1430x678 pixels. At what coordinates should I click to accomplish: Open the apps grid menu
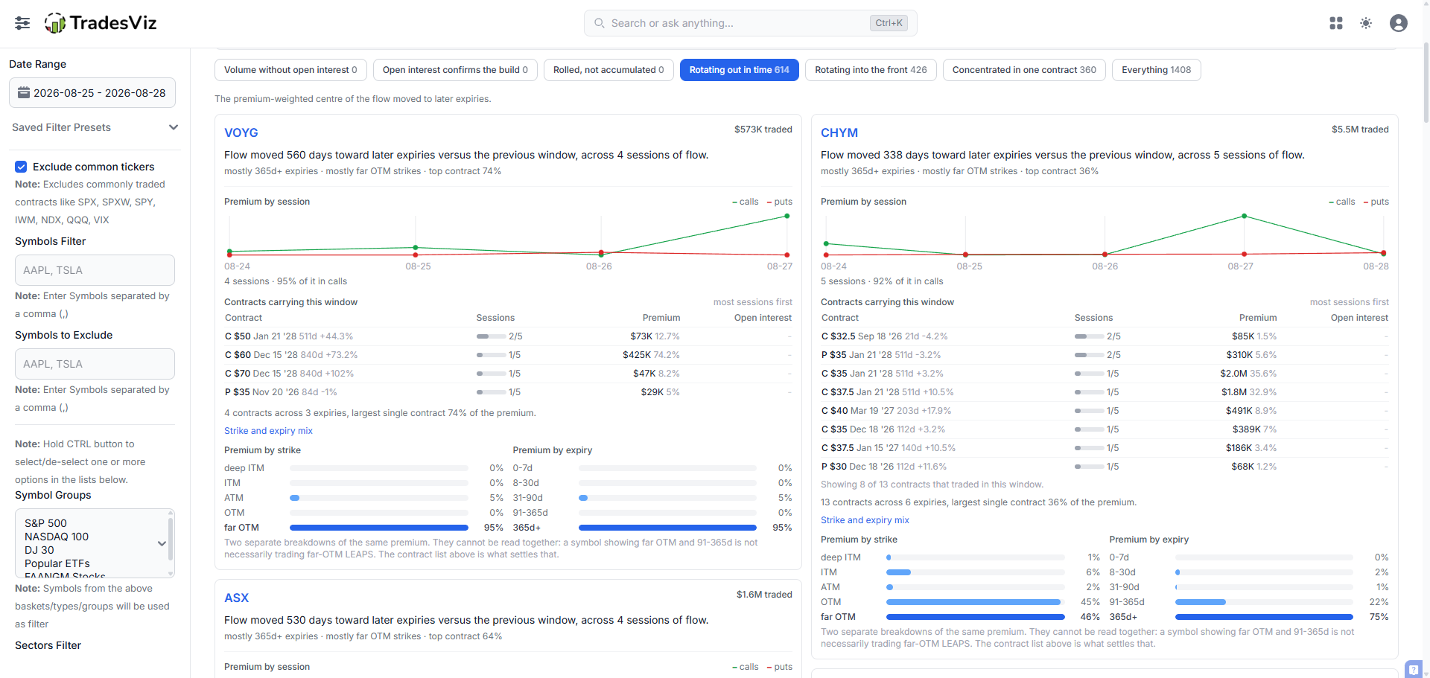tap(1336, 23)
